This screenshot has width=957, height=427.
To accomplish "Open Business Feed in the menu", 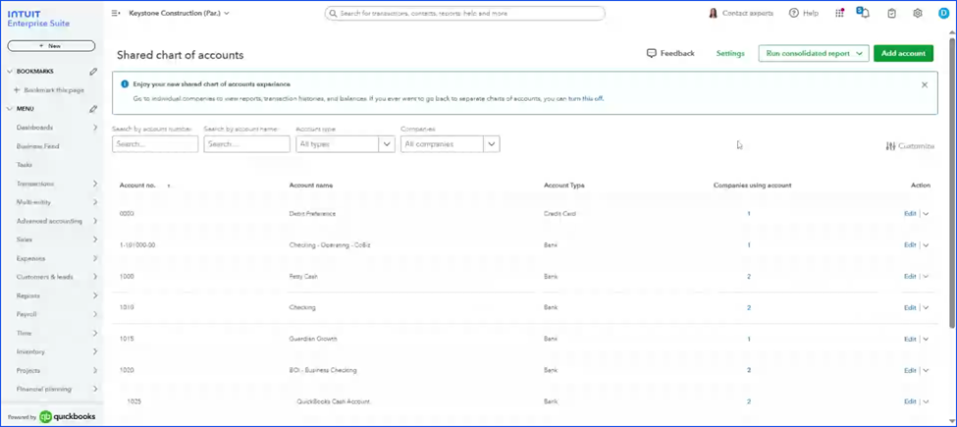I will pos(38,146).
